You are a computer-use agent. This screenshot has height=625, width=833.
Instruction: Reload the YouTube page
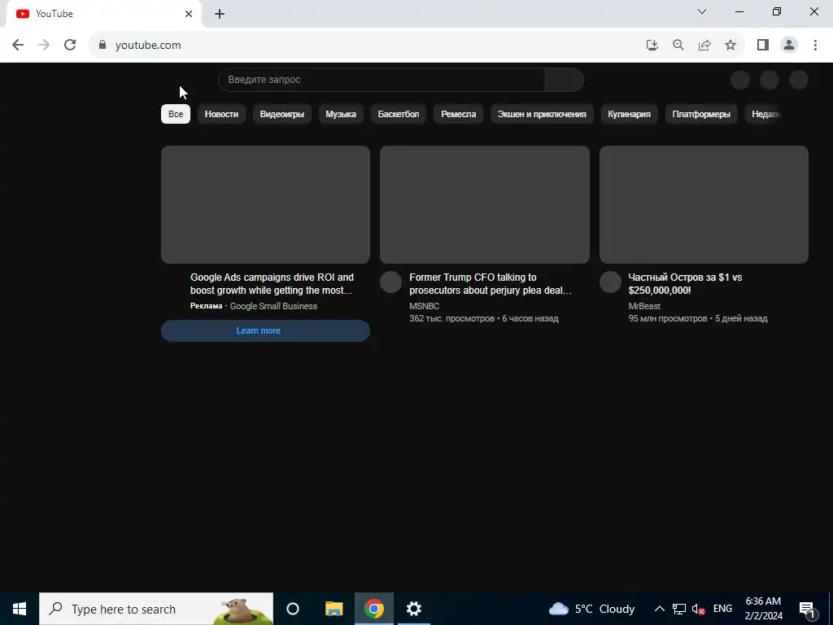[x=70, y=46]
